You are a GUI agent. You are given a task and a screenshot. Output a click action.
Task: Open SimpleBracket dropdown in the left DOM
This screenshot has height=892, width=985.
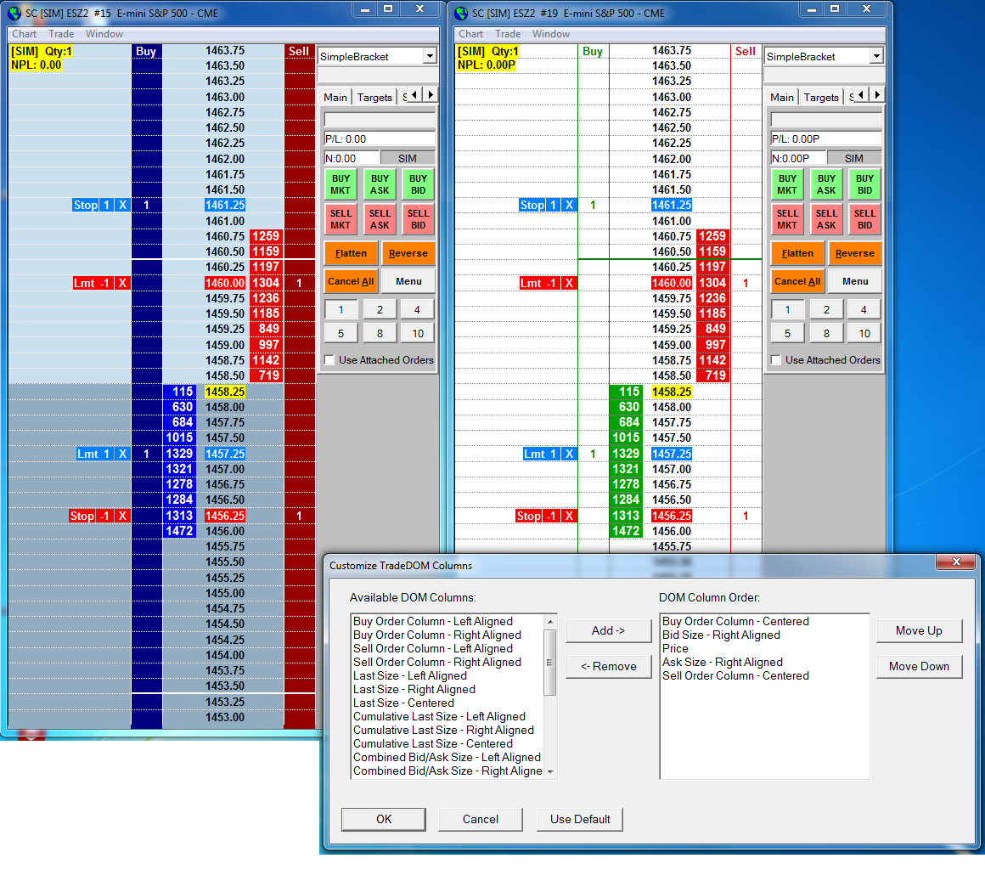(x=430, y=57)
